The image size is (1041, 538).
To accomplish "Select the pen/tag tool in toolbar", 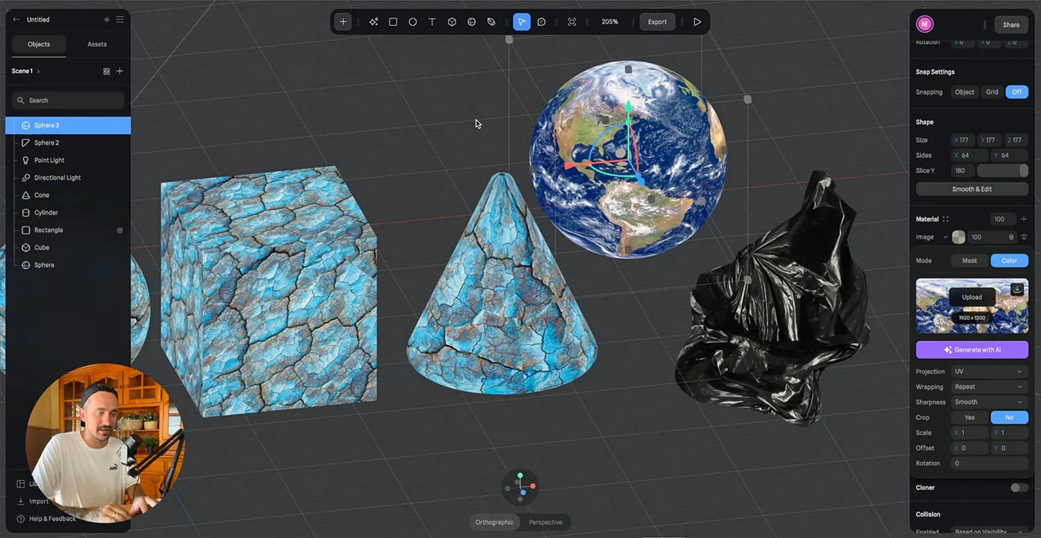I will pyautogui.click(x=491, y=22).
